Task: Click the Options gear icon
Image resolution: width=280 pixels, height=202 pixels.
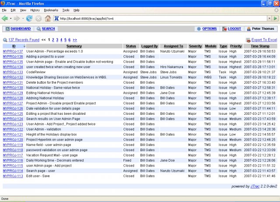Action: pyautogui.click(x=199, y=29)
